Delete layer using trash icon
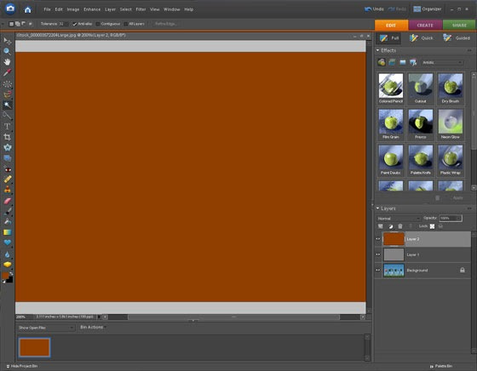 pyautogui.click(x=400, y=226)
